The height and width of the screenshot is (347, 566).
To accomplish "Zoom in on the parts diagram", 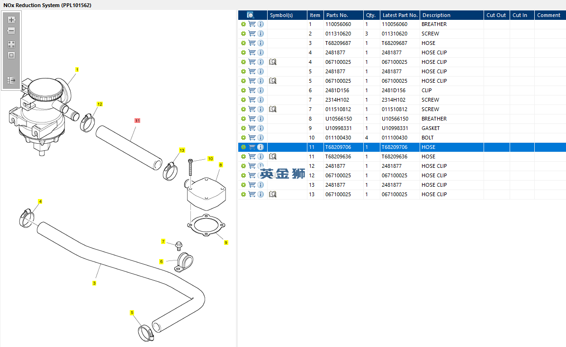I will point(11,20).
